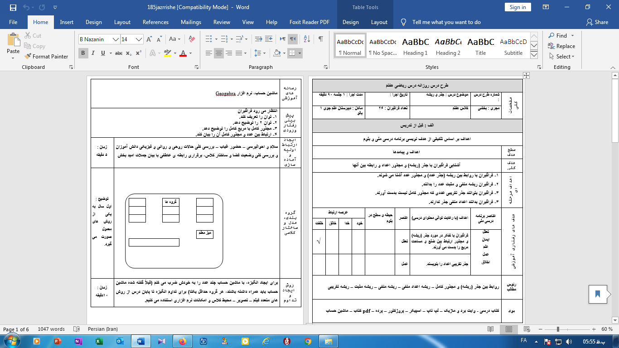
Task: Toggle center alignment
Action: click(219, 53)
